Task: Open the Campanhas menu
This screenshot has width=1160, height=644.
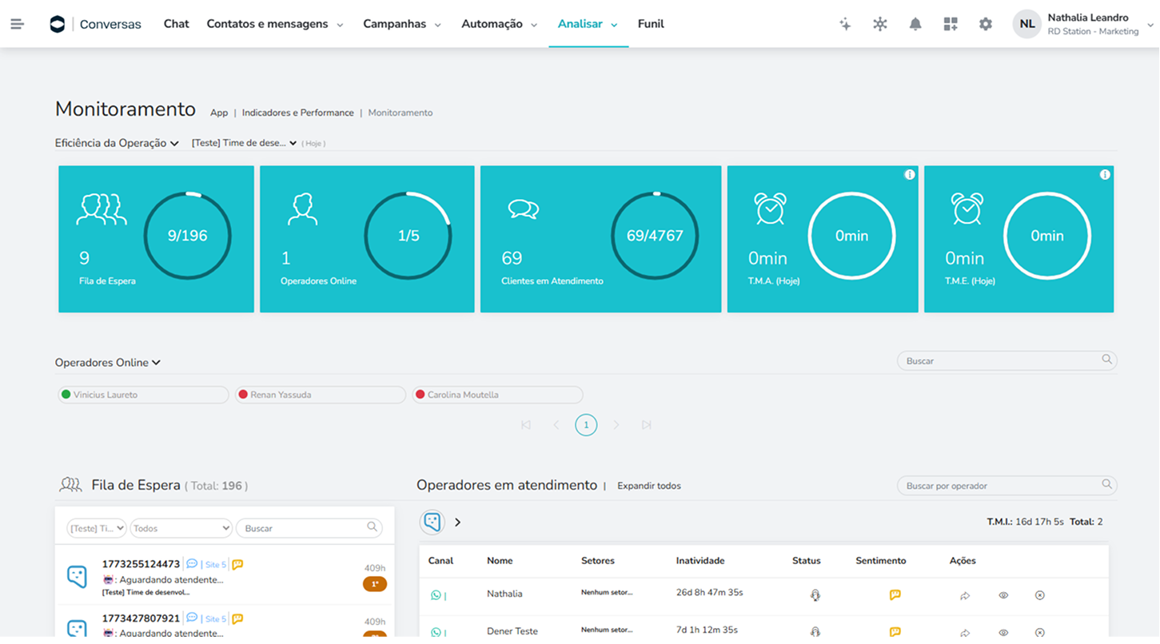Action: 401,24
